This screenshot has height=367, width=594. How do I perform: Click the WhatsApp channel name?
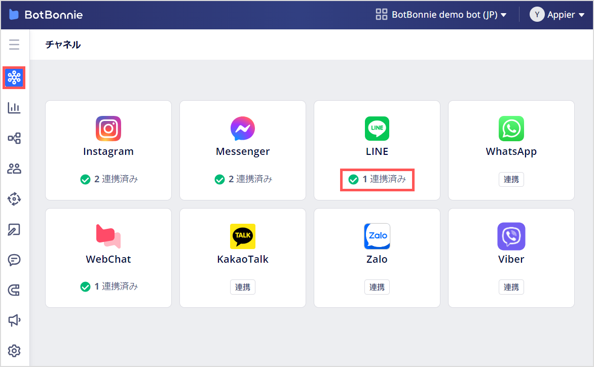(x=511, y=151)
